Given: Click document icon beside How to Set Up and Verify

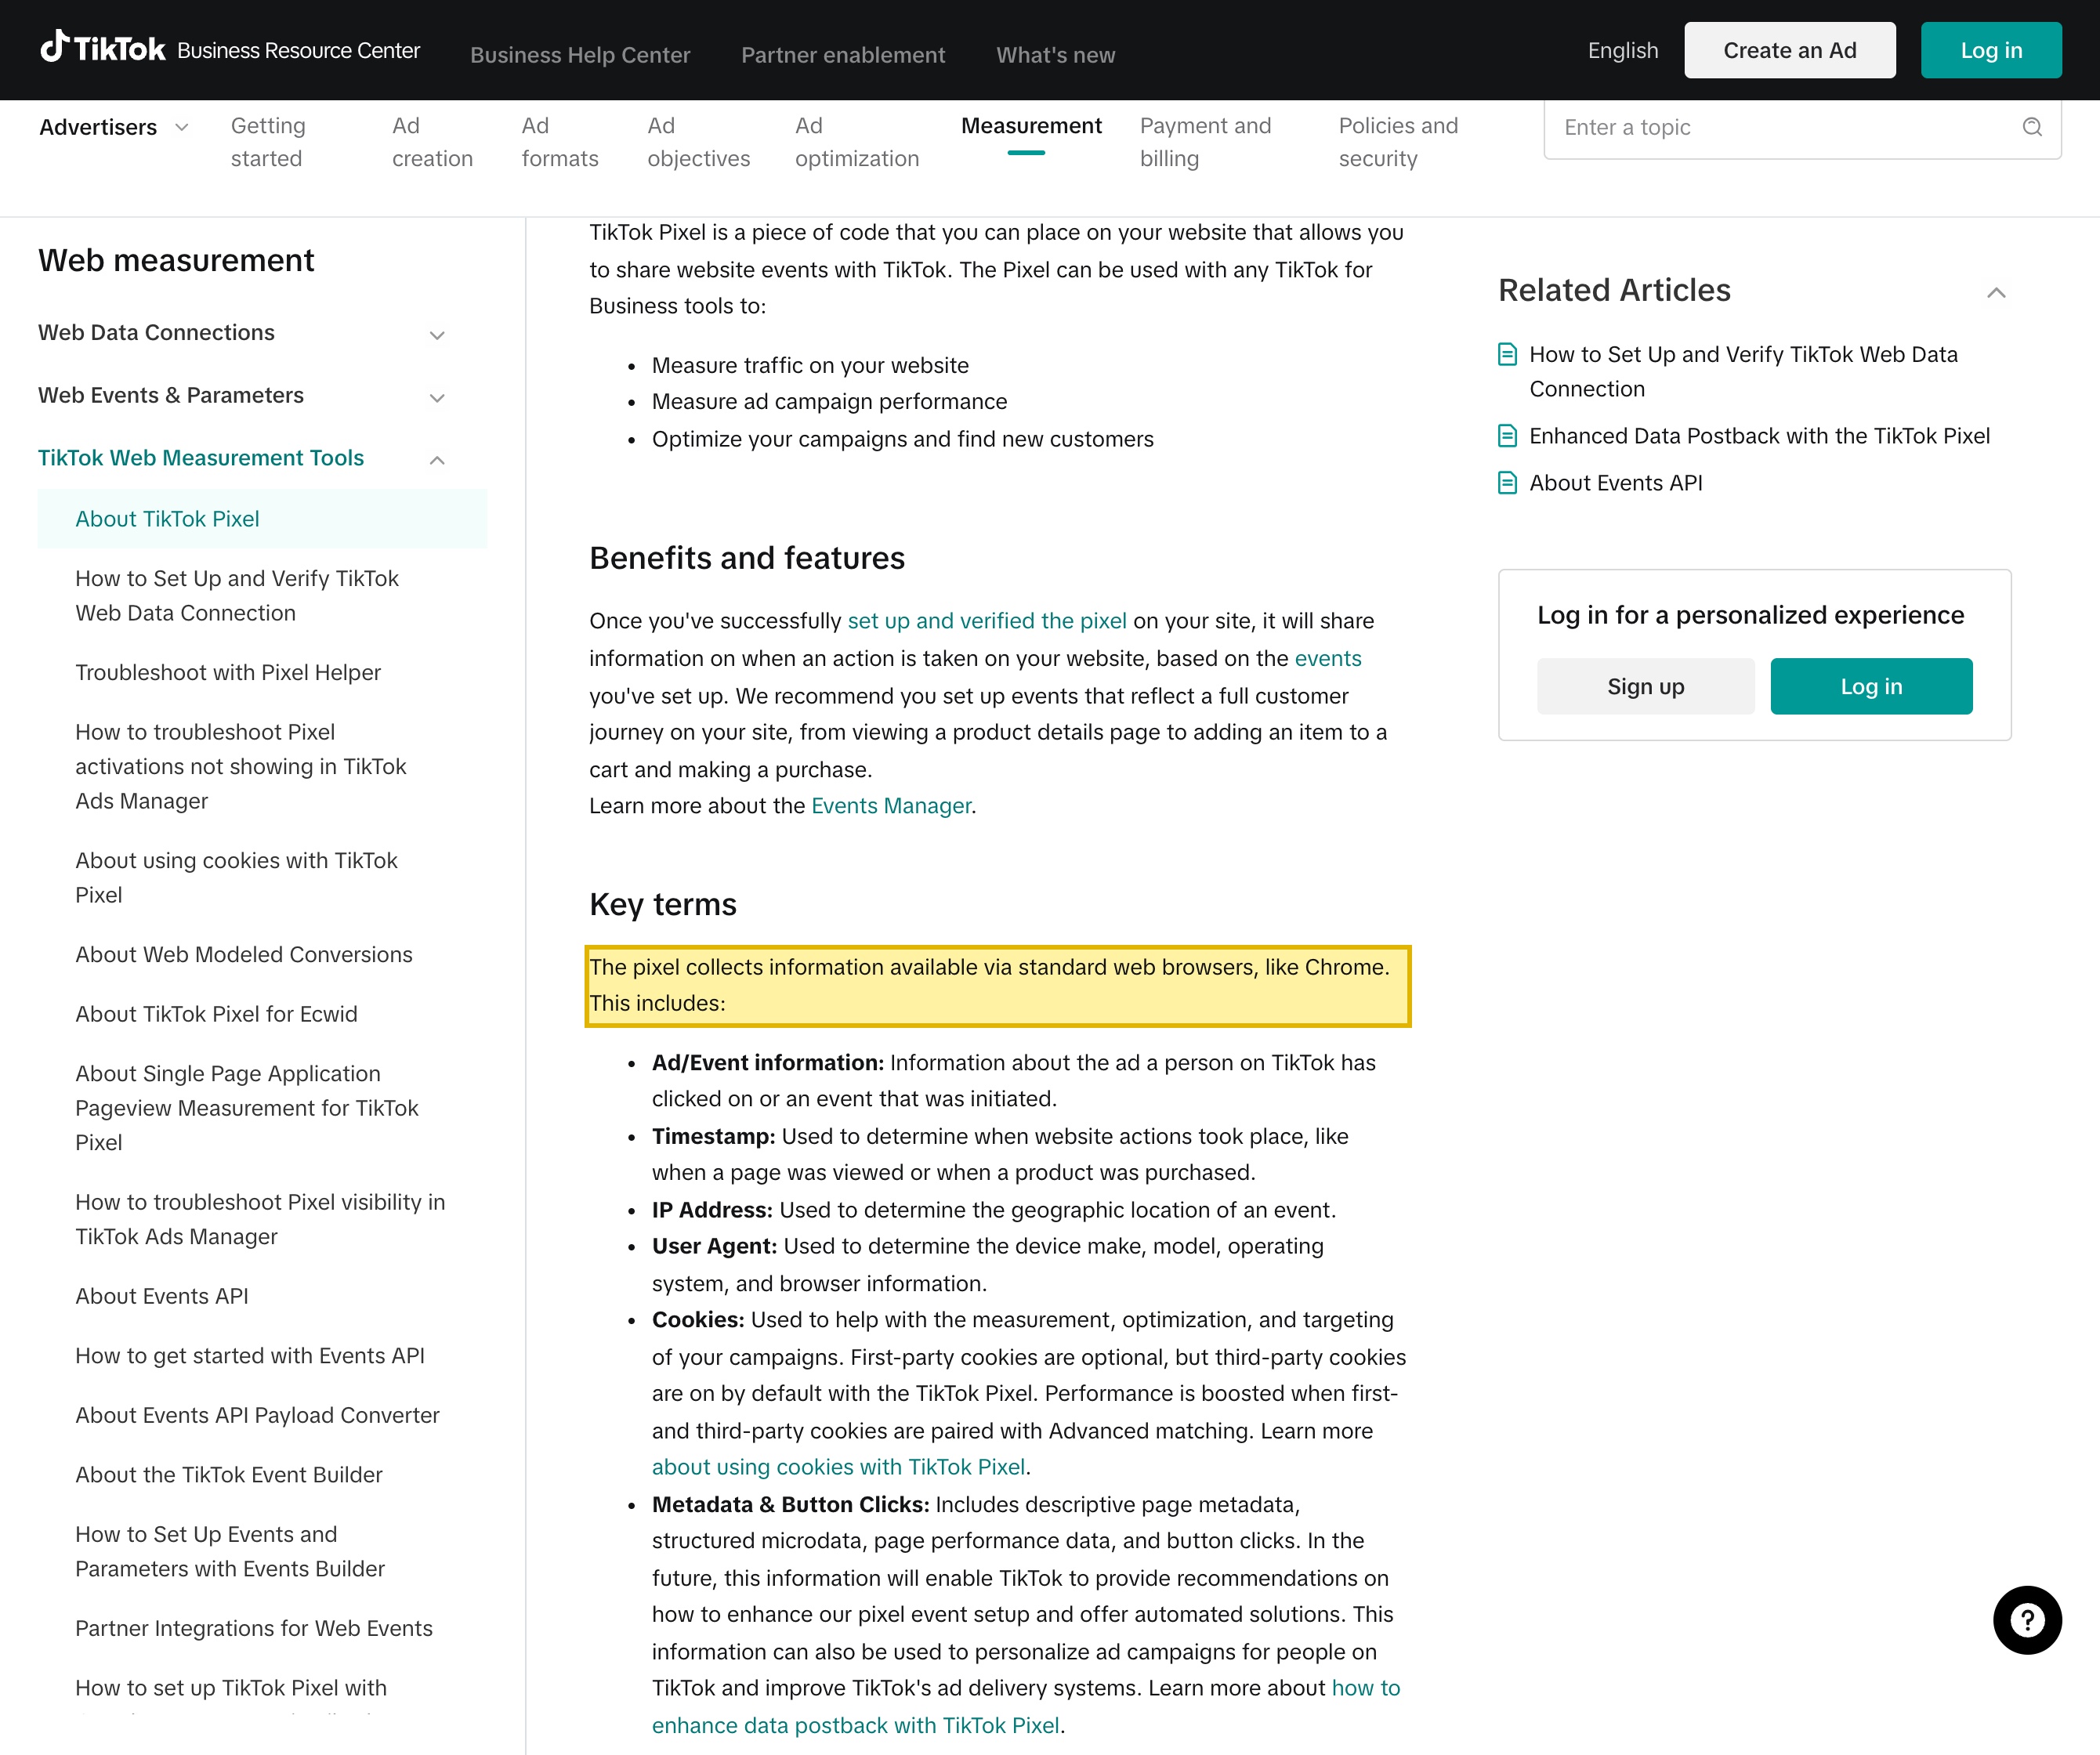Looking at the screenshot, I should click(x=1507, y=354).
